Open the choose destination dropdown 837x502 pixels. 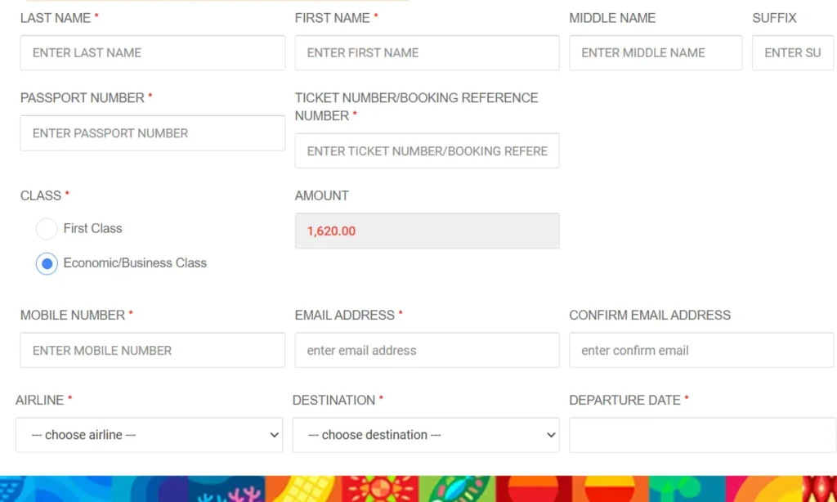pyautogui.click(x=425, y=435)
